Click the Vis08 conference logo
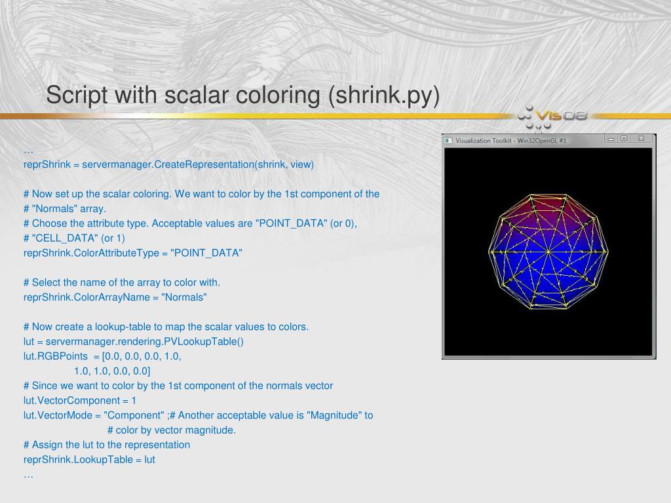The width and height of the screenshot is (671, 503). (x=552, y=117)
